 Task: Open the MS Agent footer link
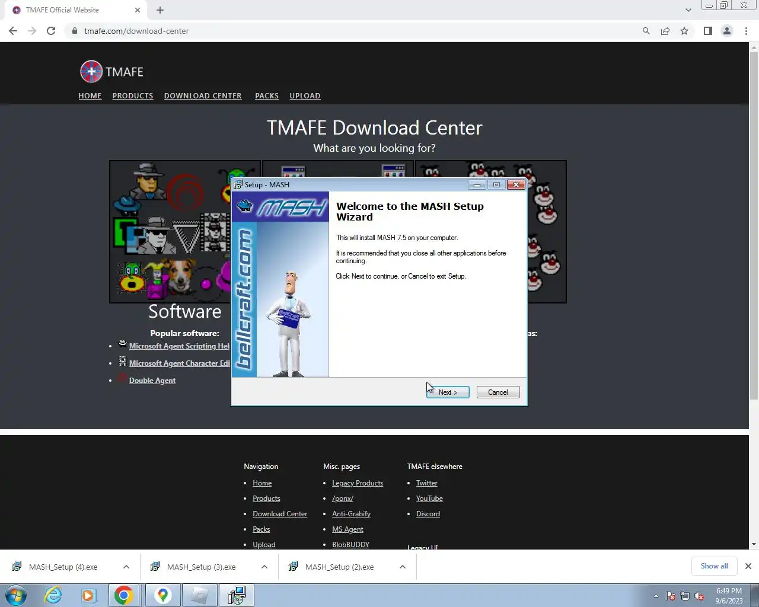tap(347, 529)
